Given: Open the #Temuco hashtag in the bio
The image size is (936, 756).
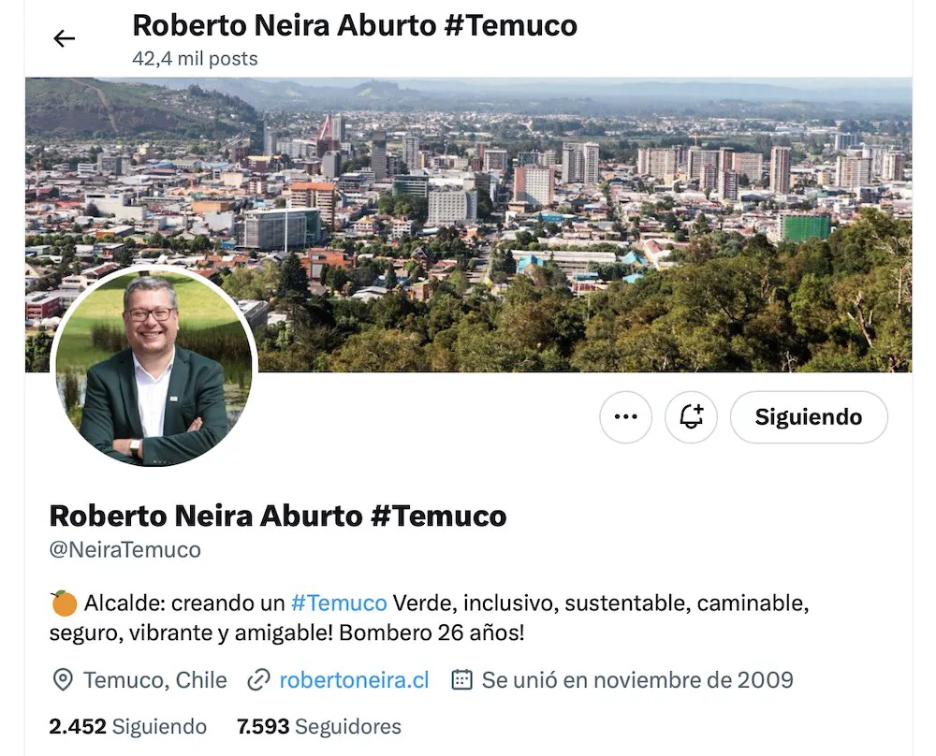Looking at the screenshot, I should 339,603.
